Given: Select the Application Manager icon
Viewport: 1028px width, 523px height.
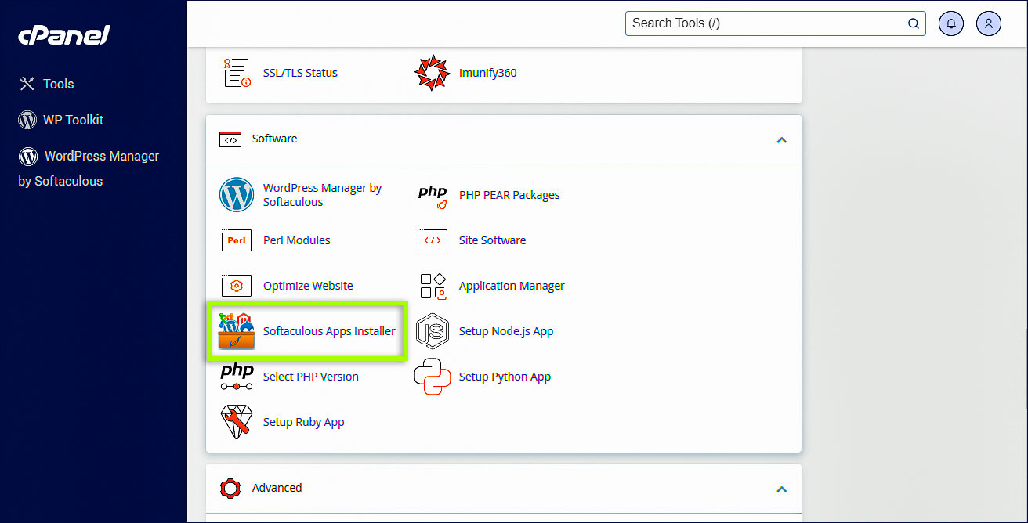Looking at the screenshot, I should 433,286.
